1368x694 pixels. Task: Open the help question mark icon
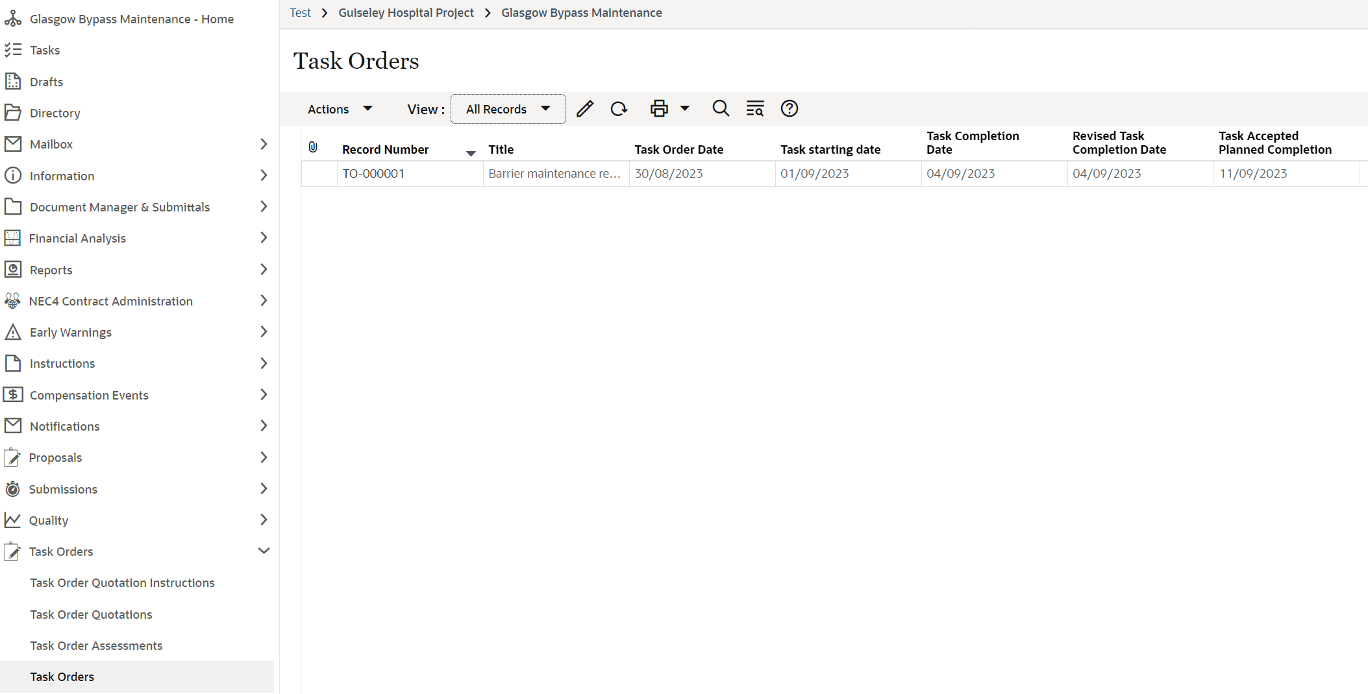[789, 108]
